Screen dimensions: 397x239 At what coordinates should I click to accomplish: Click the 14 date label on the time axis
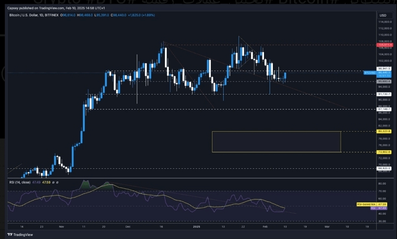[x=22, y=226]
